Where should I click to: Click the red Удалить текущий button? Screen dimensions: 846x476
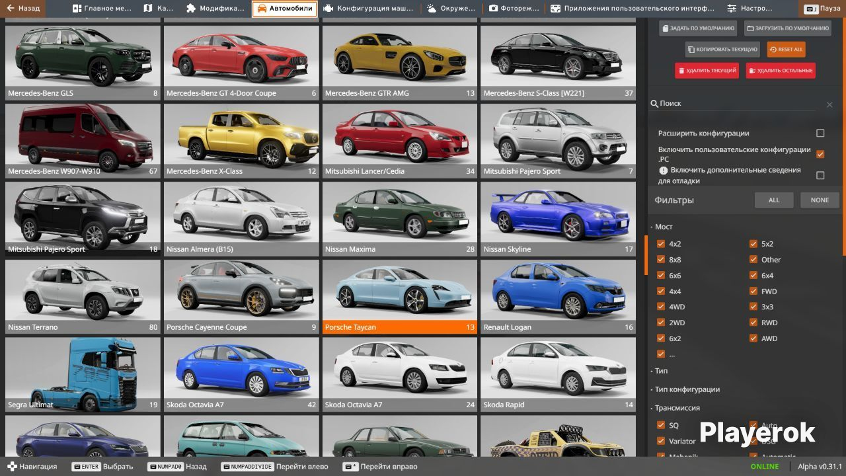[x=707, y=71]
